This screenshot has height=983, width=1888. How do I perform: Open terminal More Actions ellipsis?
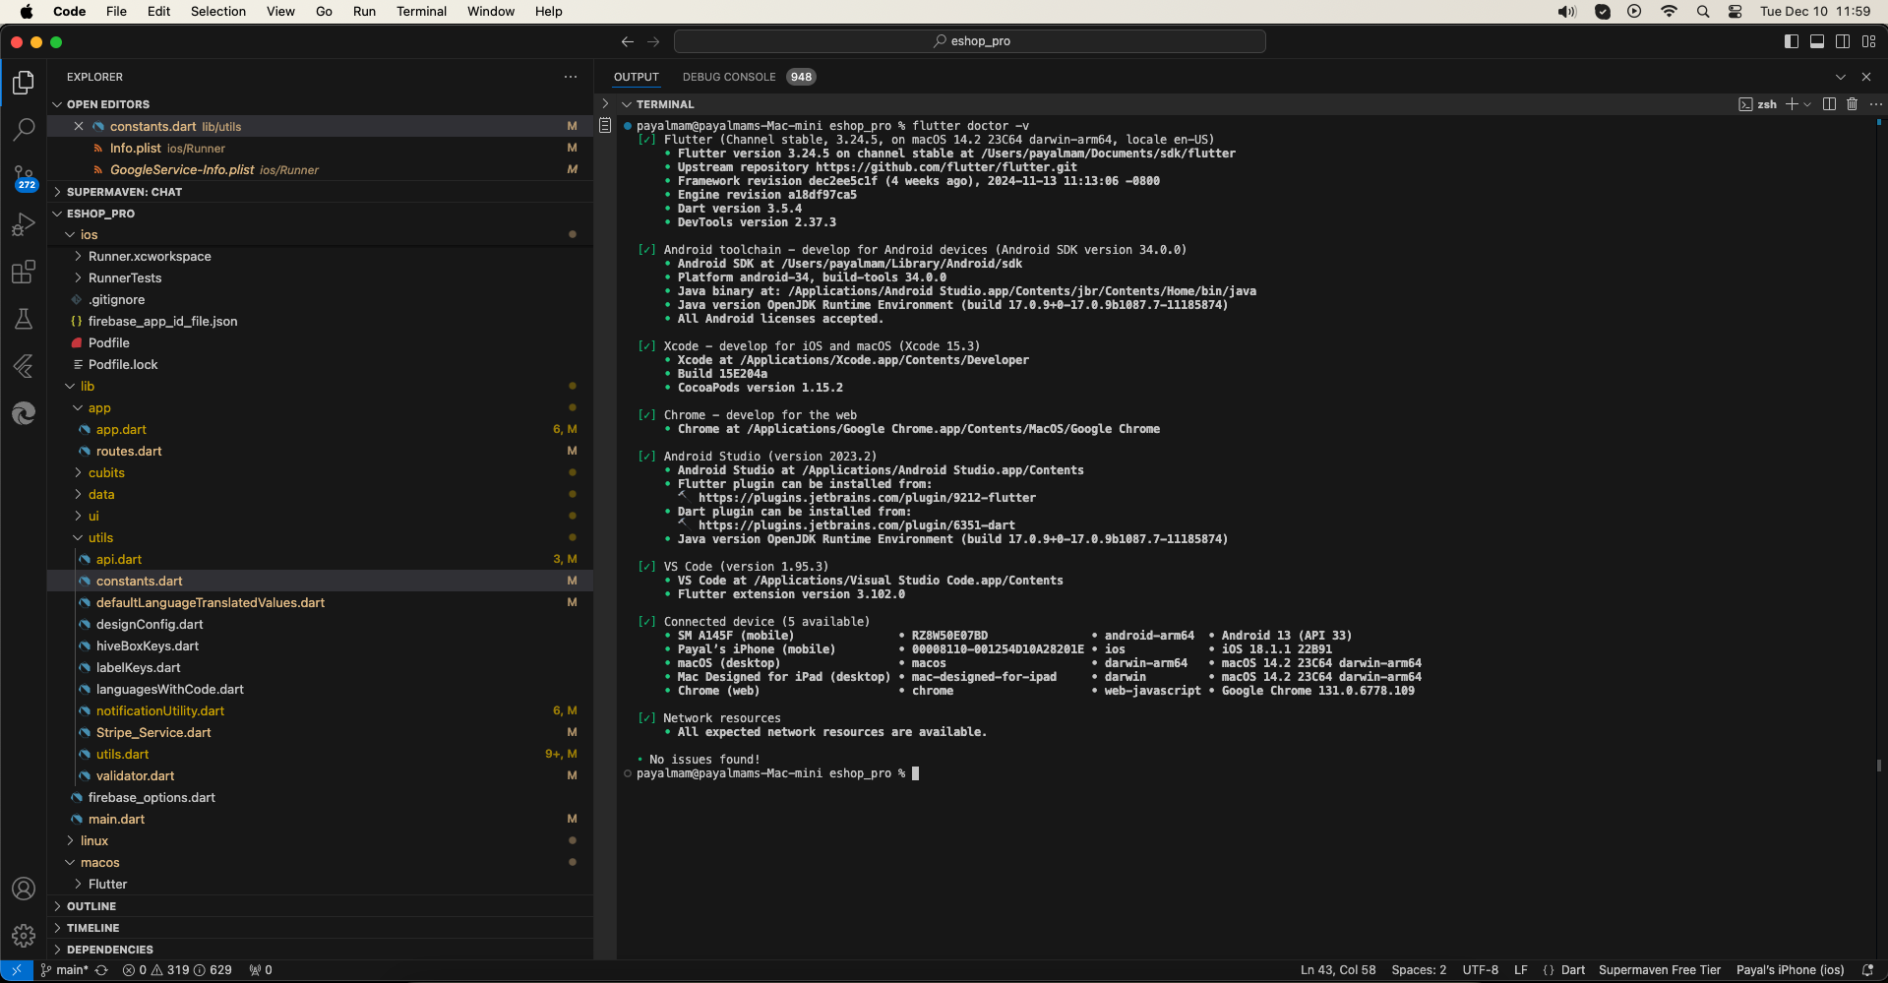point(1875,104)
